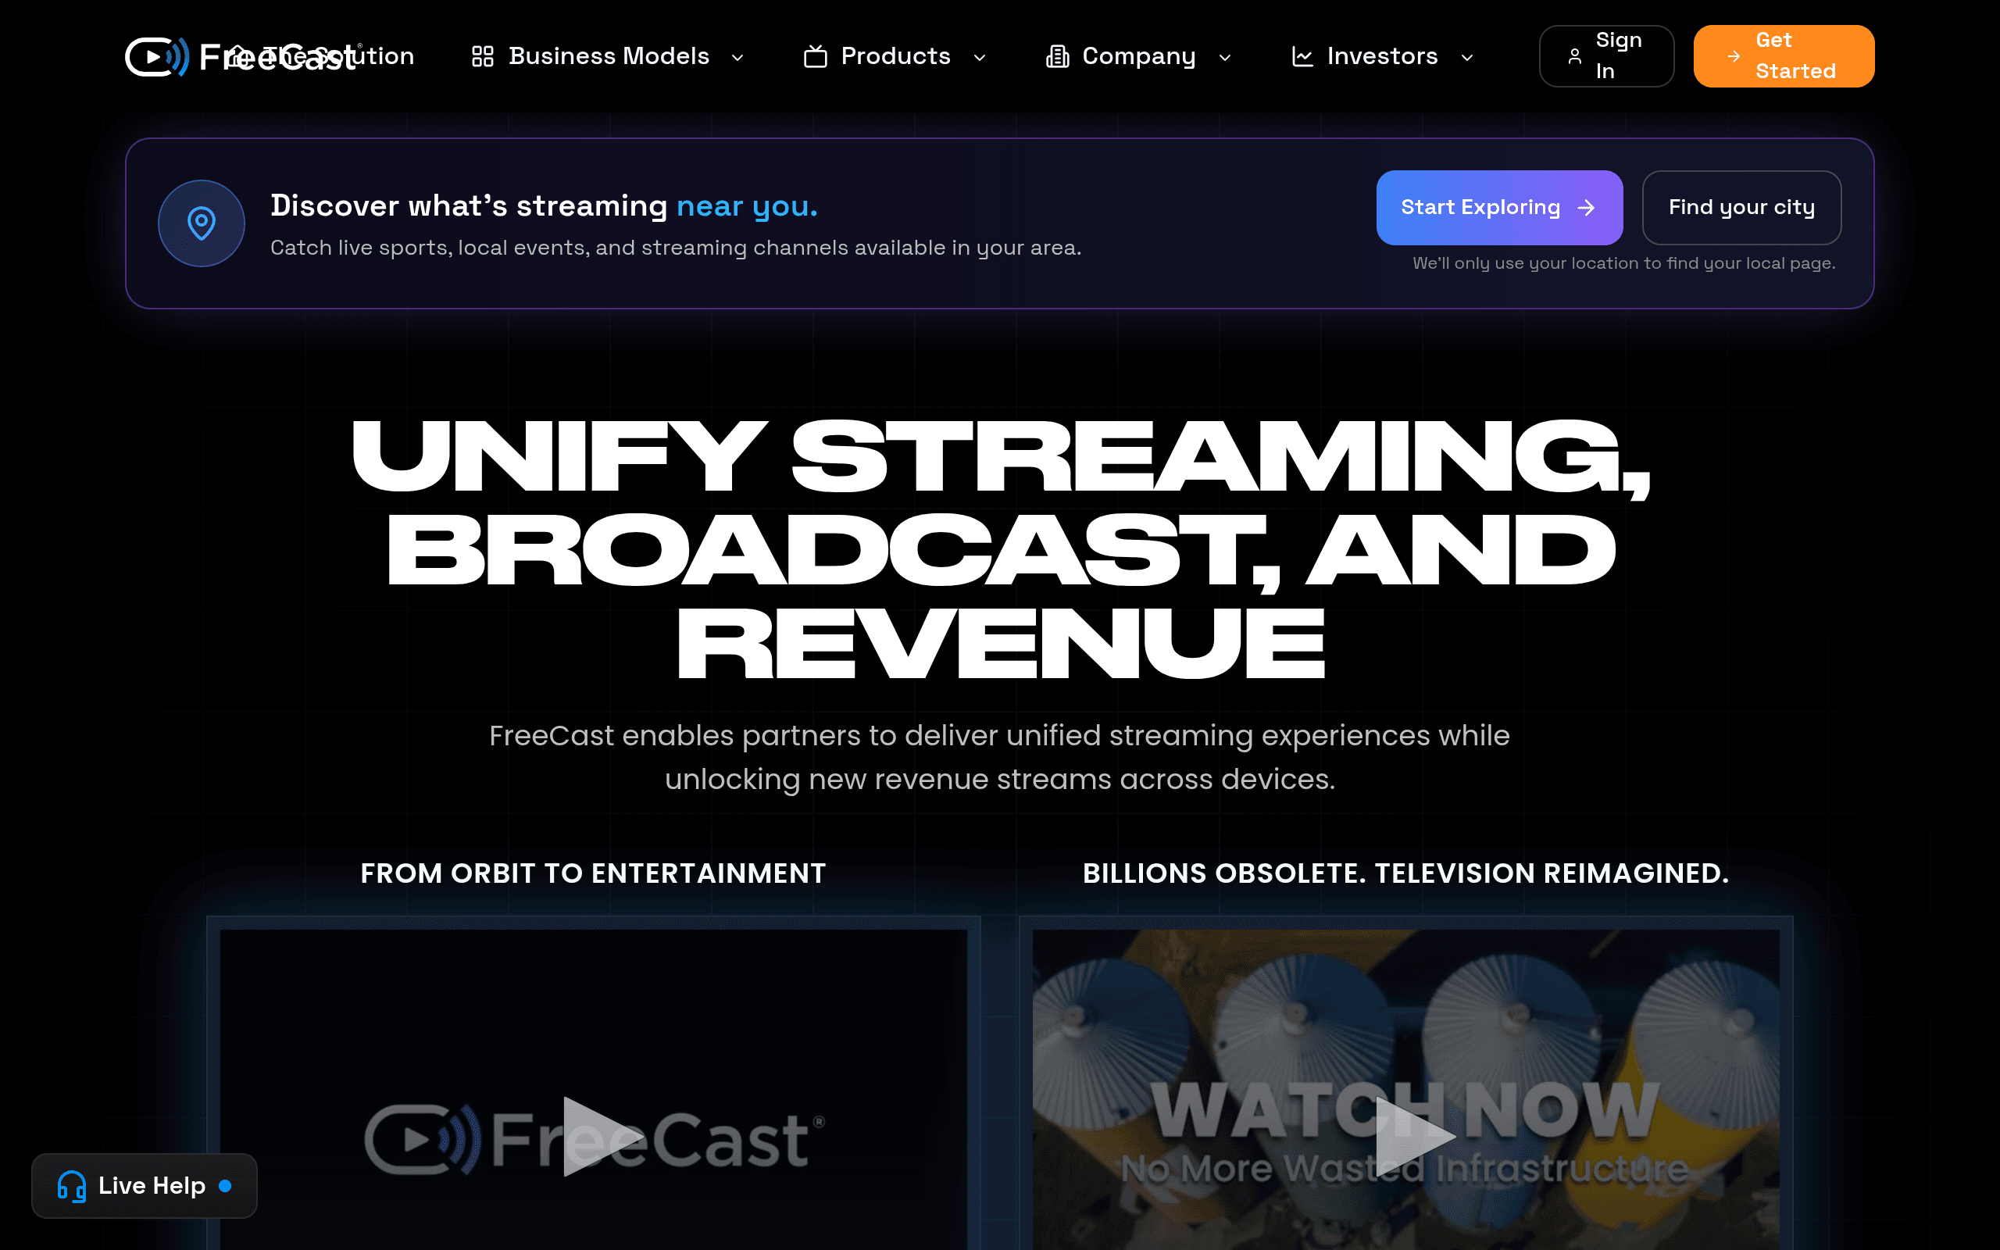2000x1250 pixels.
Task: Open the Business Models menu
Action: click(609, 56)
